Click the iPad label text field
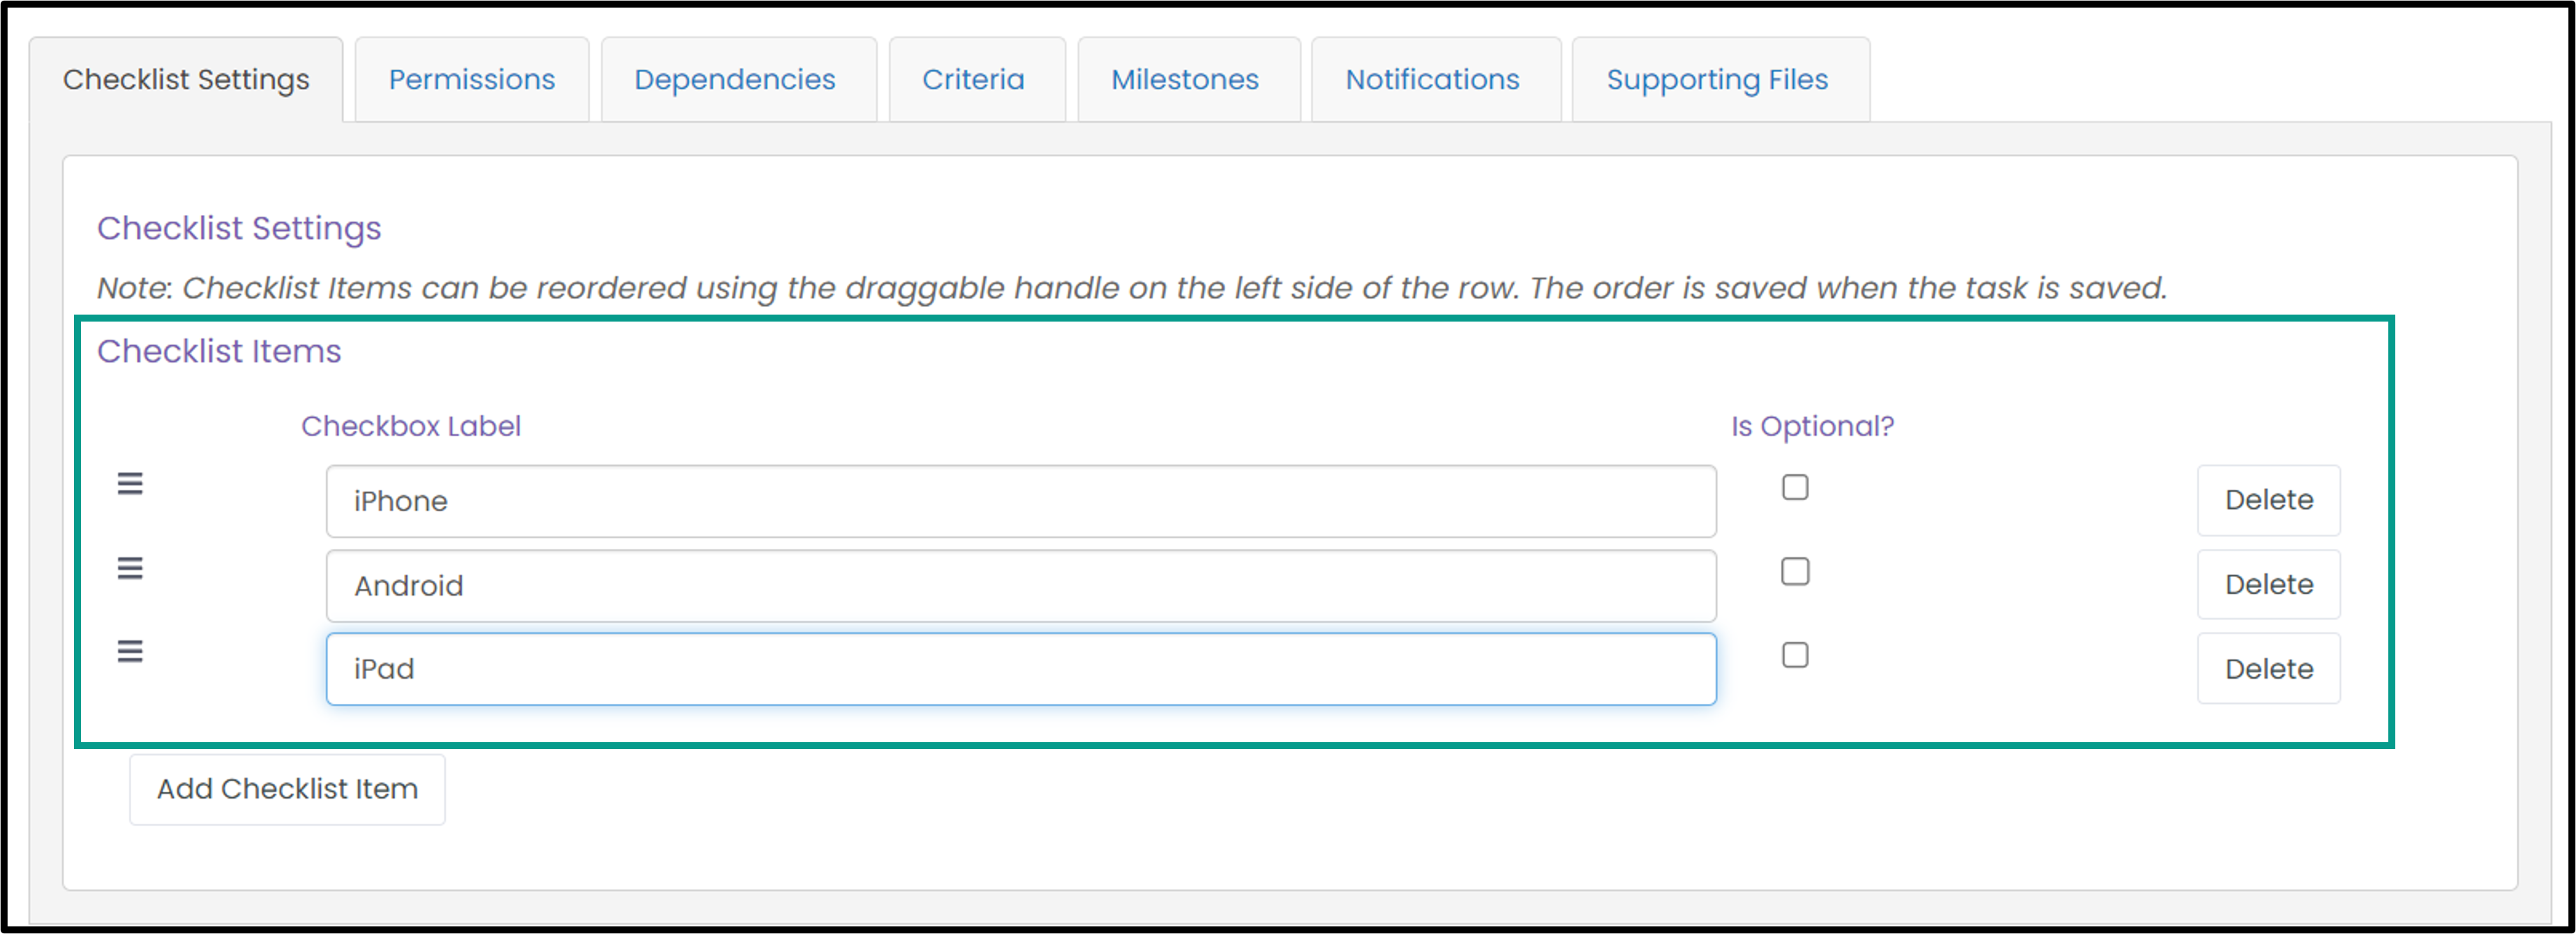 pos(1021,669)
